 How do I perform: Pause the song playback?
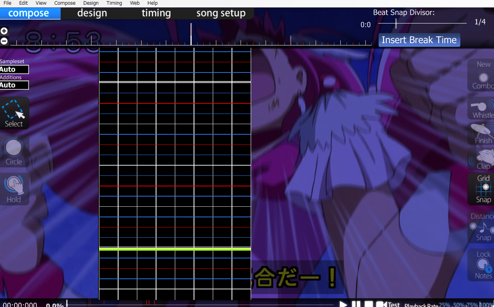(356, 304)
